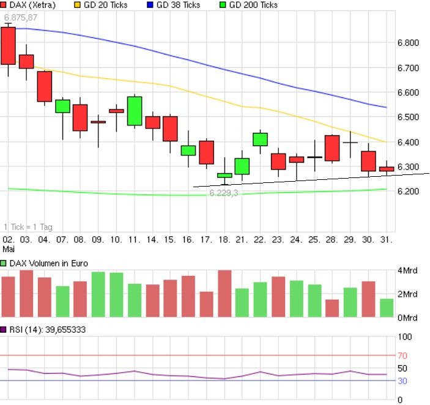
Task: Click the 6.600 price axis label
Action: pos(409,92)
